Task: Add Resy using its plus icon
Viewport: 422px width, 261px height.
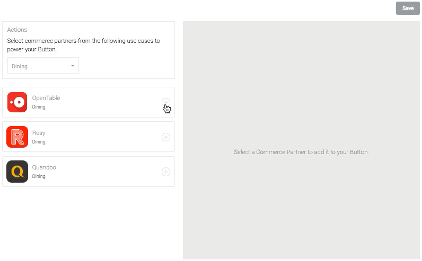Action: (x=165, y=137)
